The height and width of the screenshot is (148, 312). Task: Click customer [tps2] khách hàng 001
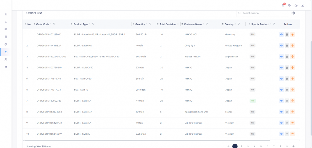[196, 112]
